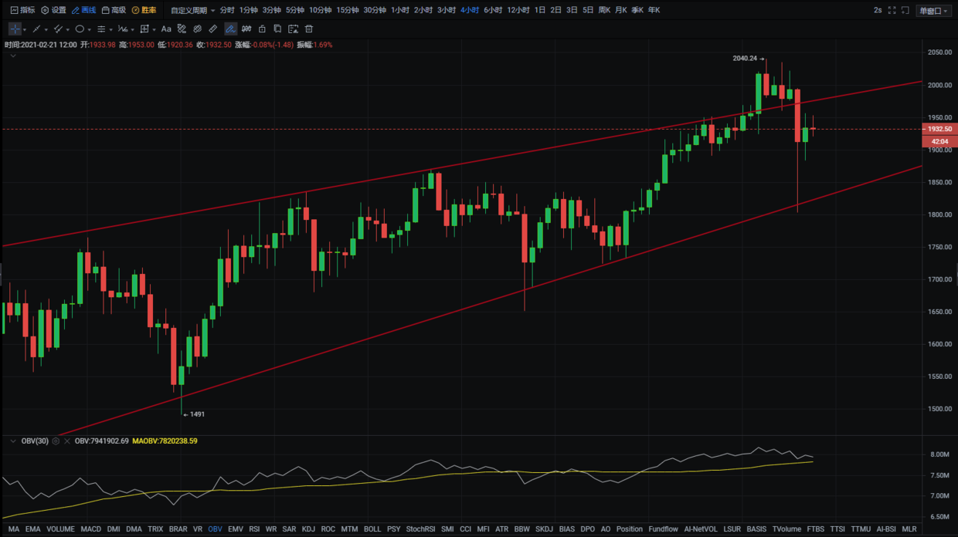The width and height of the screenshot is (958, 537).
Task: Select the 4小时 timeframe
Action: [x=470, y=10]
